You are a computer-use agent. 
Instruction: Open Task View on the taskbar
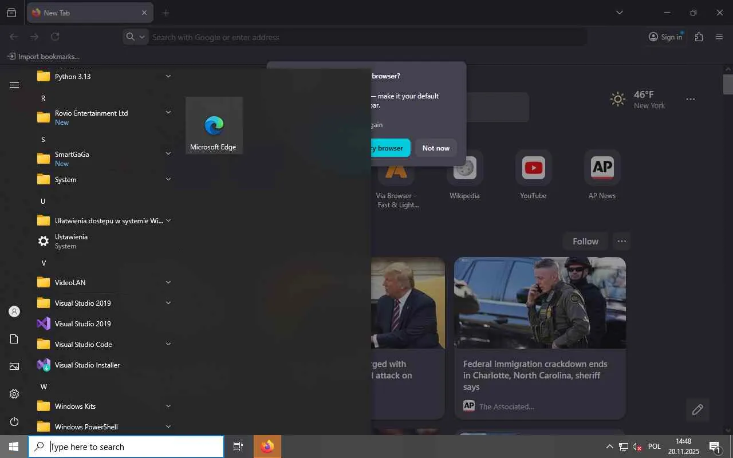238,447
